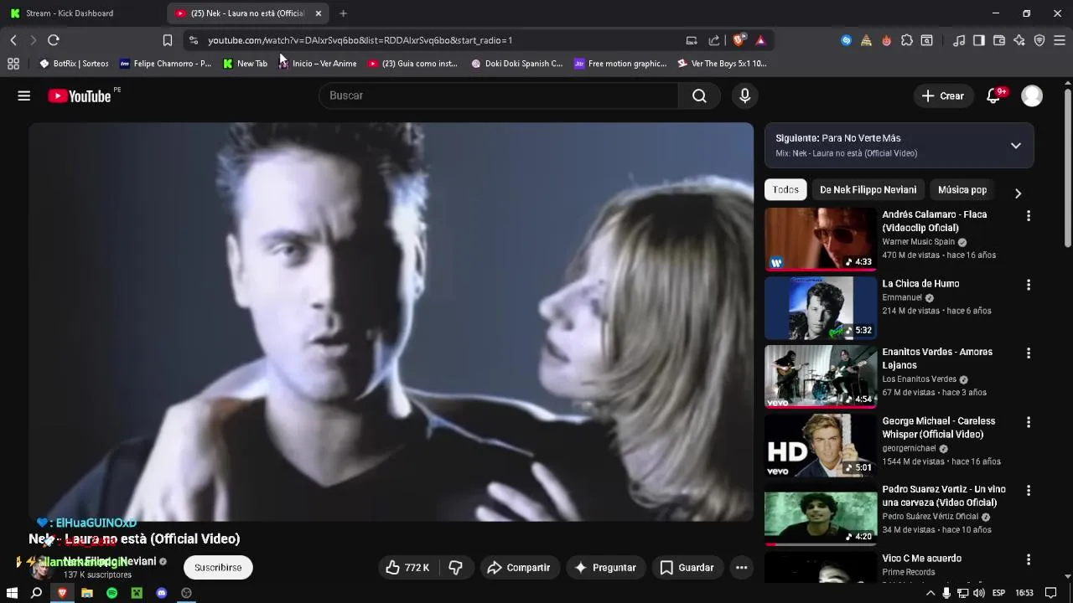
Task: Open the system volume speaker icon
Action: (978, 593)
